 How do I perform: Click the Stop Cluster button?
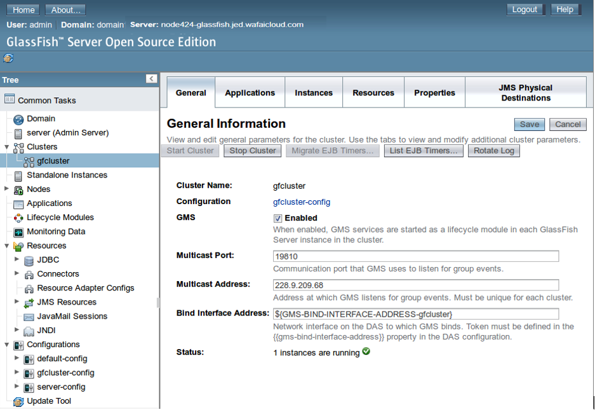252,151
